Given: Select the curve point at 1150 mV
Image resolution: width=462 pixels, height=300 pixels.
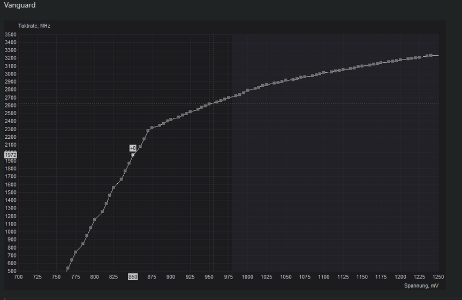Looking at the screenshot, I should (x=362, y=66).
